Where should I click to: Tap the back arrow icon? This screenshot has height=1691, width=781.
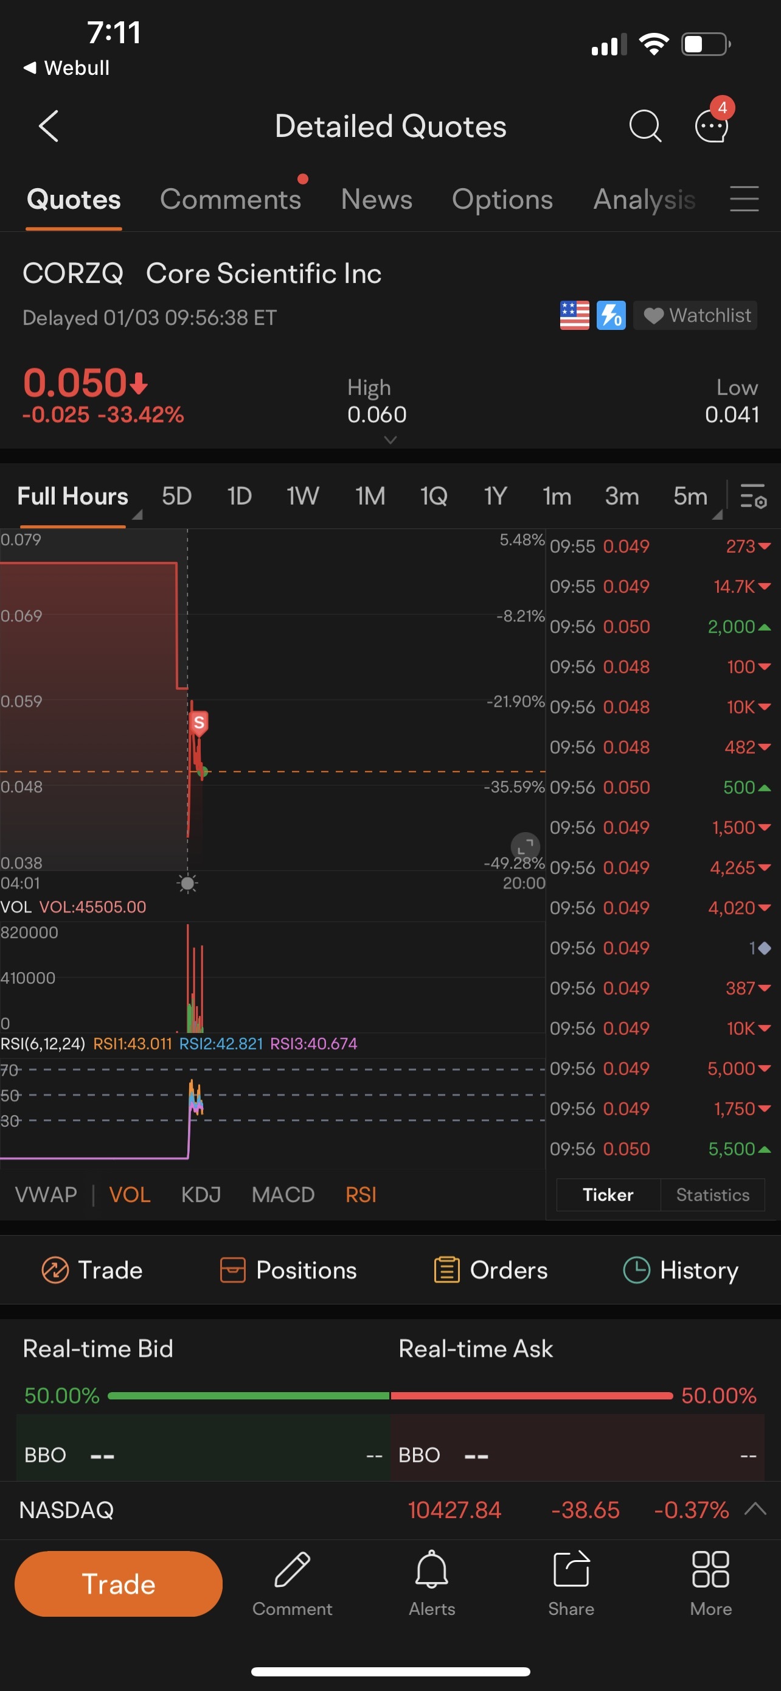tap(49, 126)
